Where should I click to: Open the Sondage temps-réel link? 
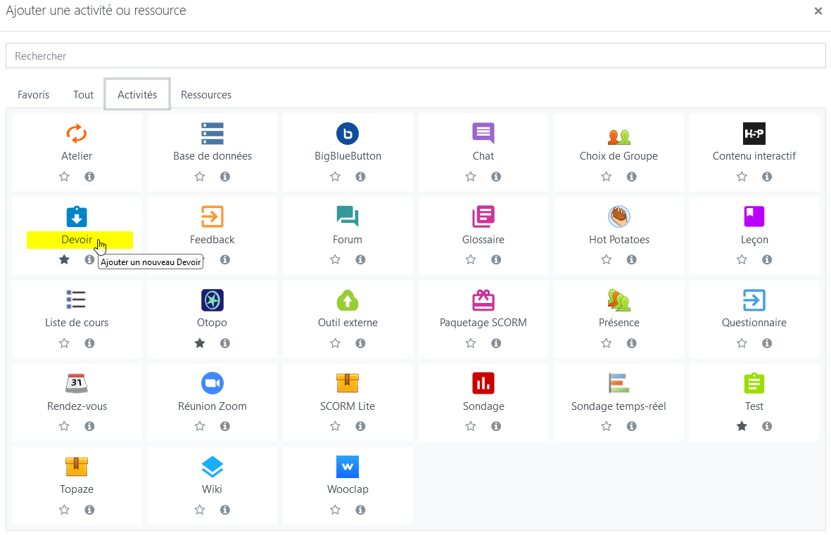[619, 406]
